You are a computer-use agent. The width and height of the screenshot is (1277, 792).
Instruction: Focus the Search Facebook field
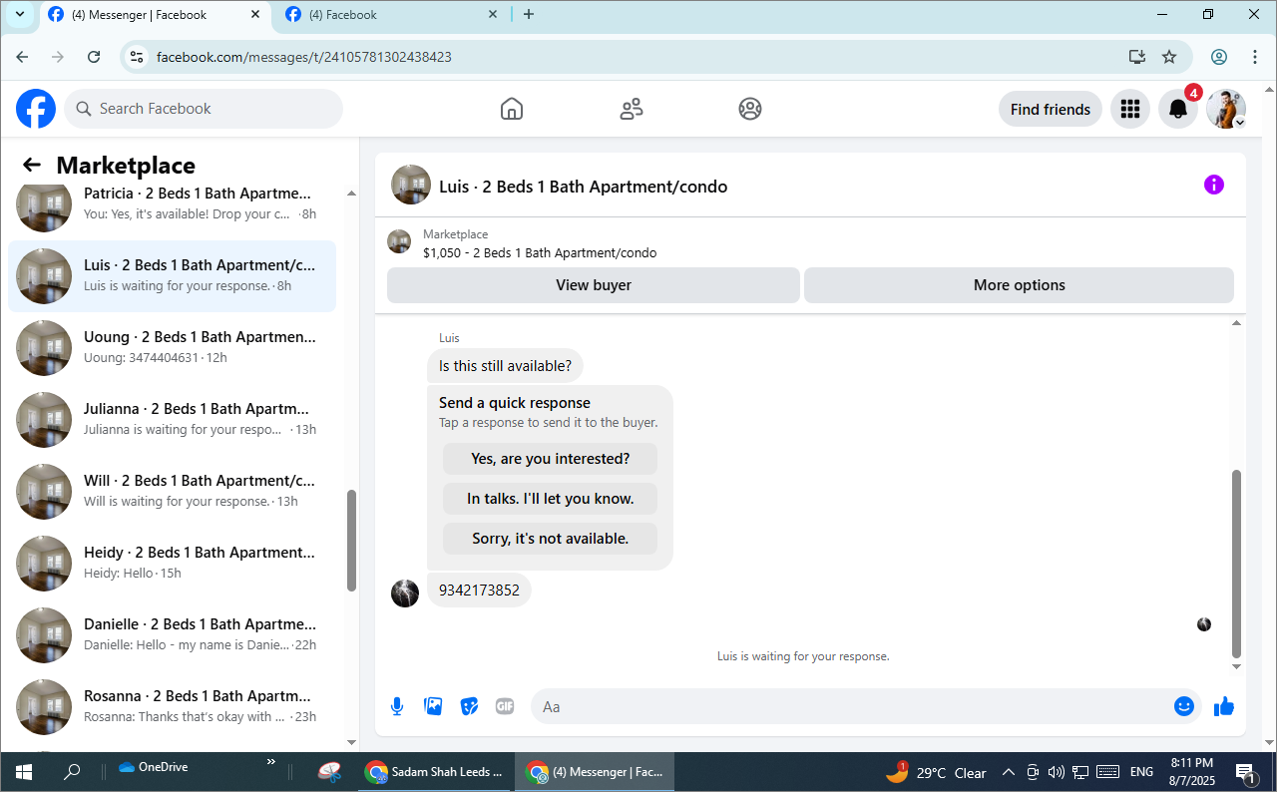[204, 109]
